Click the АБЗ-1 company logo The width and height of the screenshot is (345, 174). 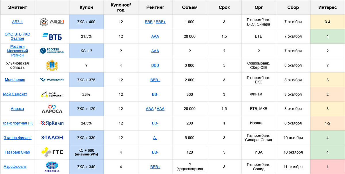coord(52,22)
